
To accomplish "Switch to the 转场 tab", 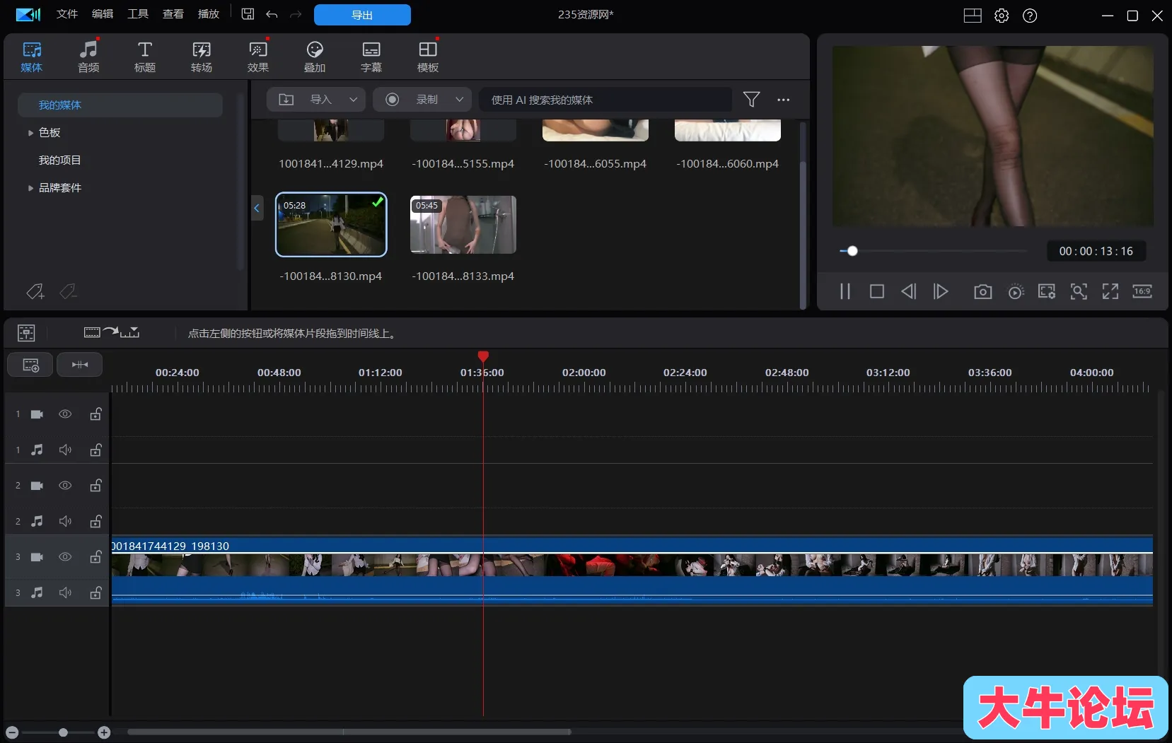I will tap(202, 57).
